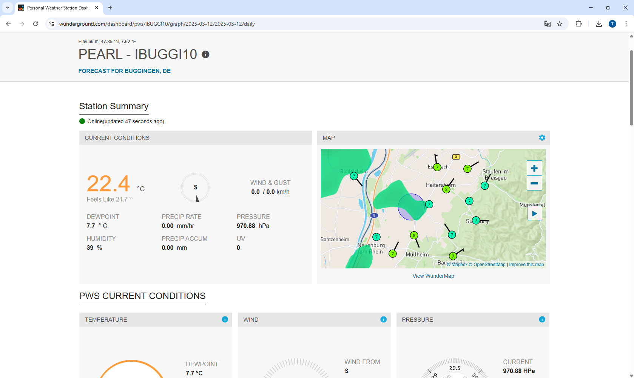Zoom out on the map with minus button

[534, 183]
